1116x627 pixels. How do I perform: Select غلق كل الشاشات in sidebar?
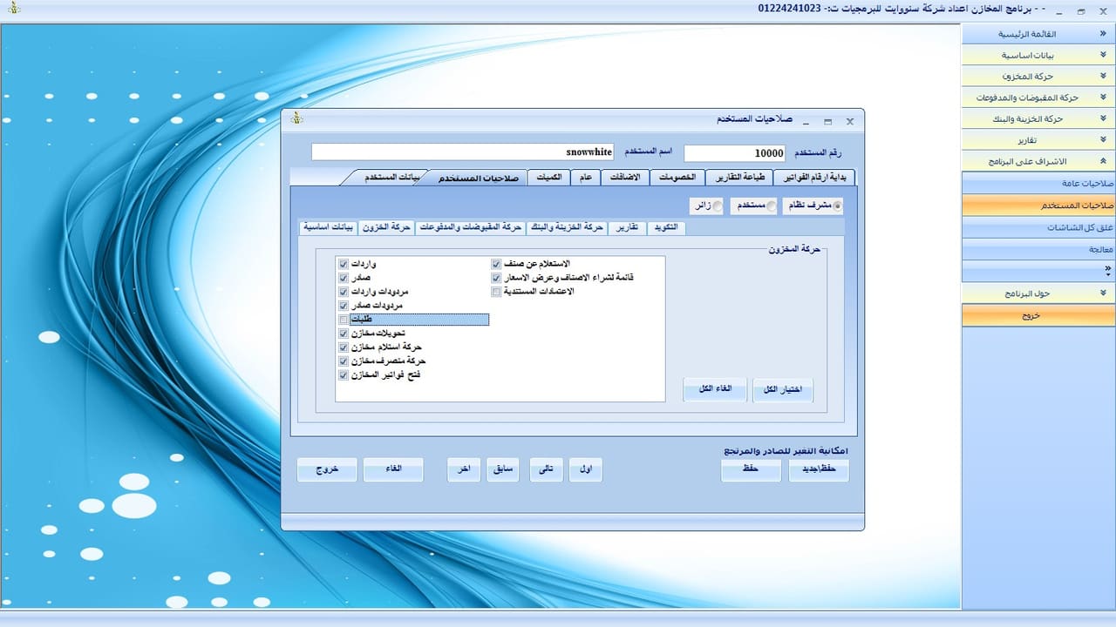1038,227
